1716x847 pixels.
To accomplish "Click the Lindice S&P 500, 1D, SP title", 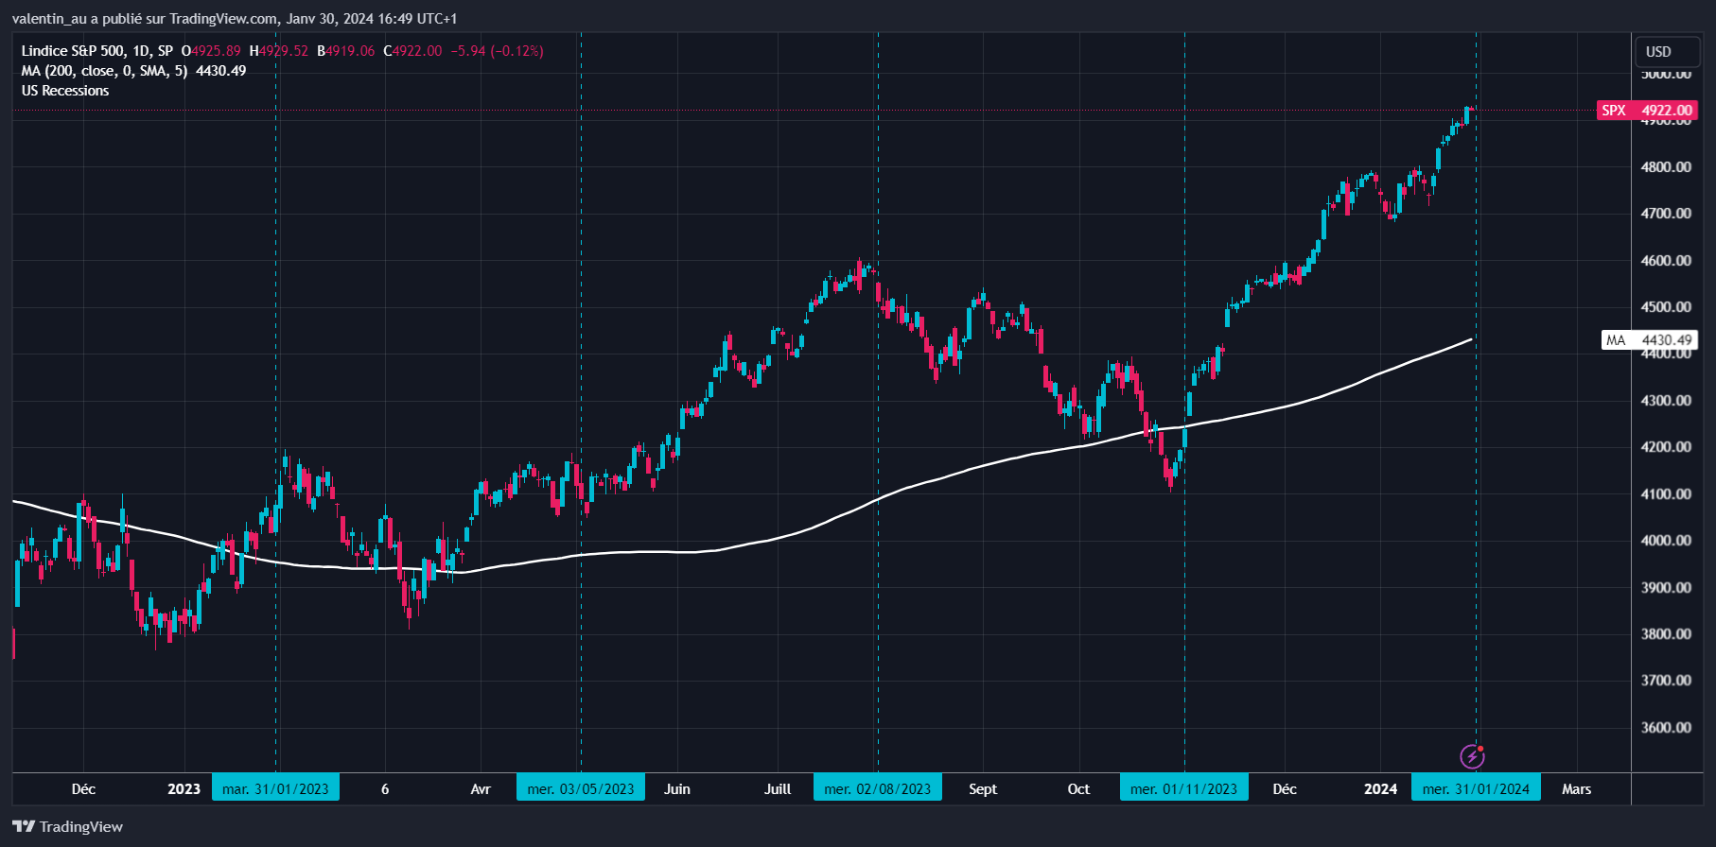I will tap(97, 51).
